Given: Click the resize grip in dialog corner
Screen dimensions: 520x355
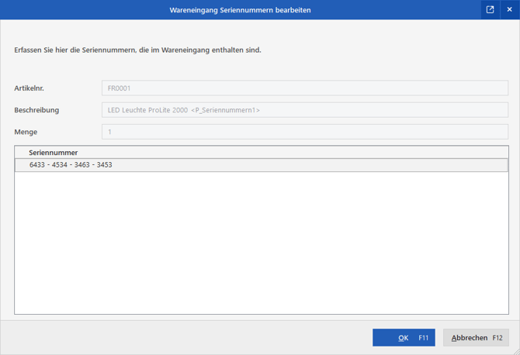Looking at the screenshot, I should coord(516,352).
